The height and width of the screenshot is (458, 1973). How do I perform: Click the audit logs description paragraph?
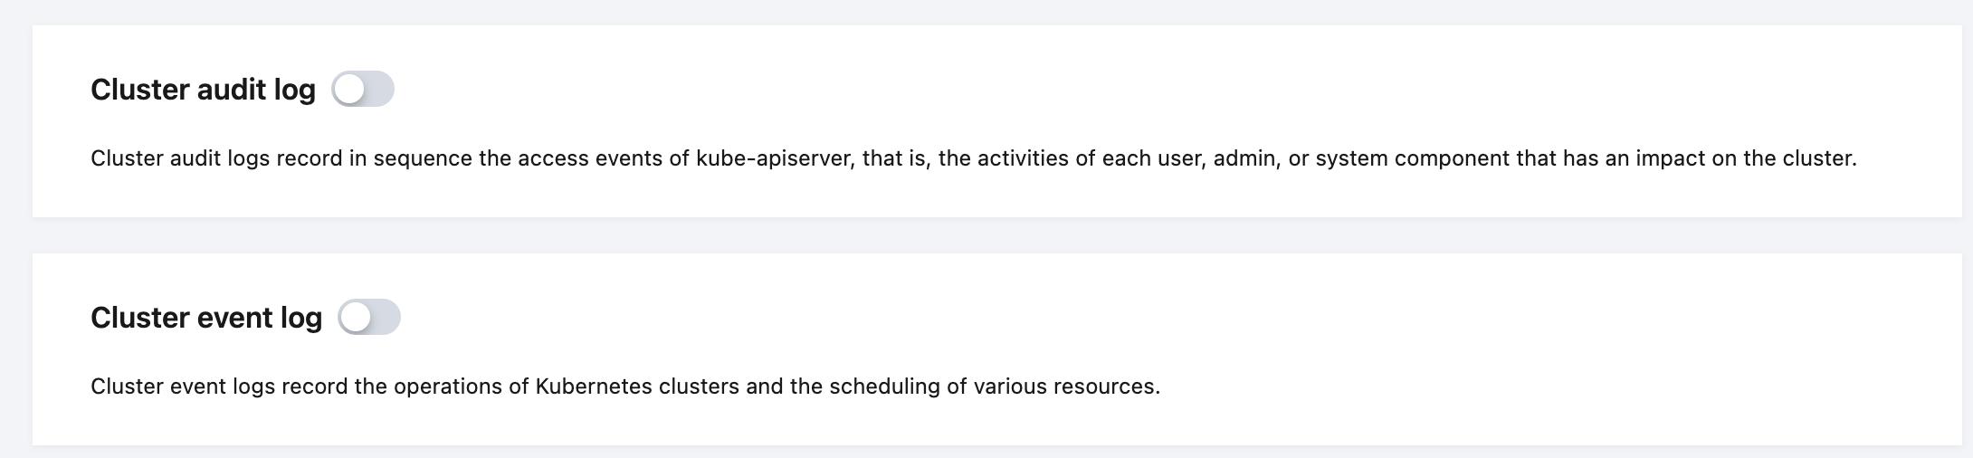(x=973, y=159)
